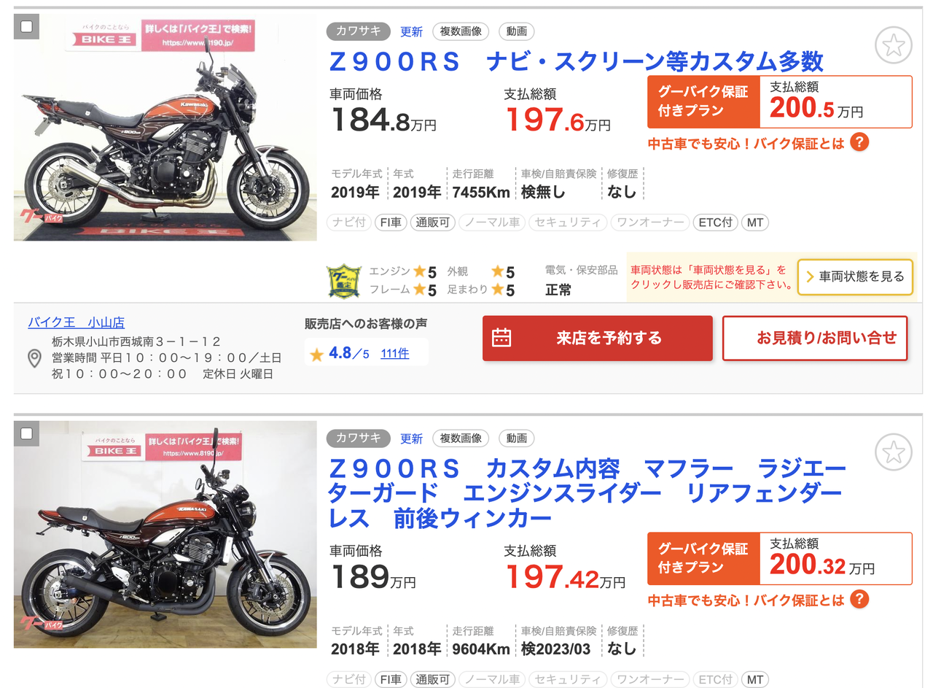This screenshot has width=933, height=688.
Task: Open the second Z900RS カスタム内容 listing title
Action: pos(587,492)
